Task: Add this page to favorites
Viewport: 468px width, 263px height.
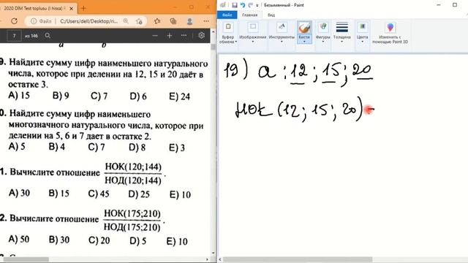Action: point(139,21)
